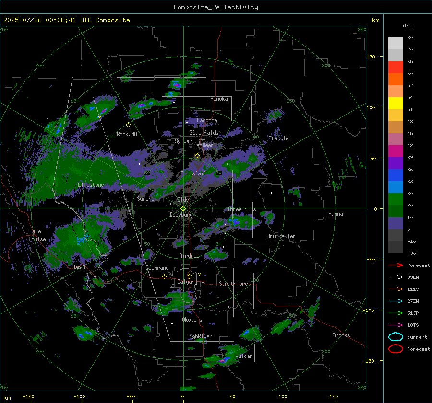Click yellow radar-site diamond above Didsbury
This screenshot has width=432, height=403.
click(183, 209)
